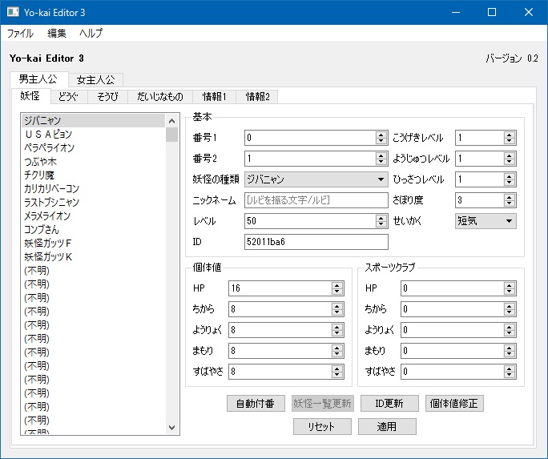
Task: Click the 個体値 まもり stepper arrows
Action: click(337, 351)
